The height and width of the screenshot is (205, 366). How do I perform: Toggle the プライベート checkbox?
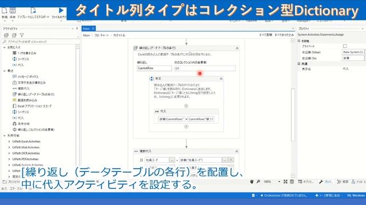click(x=345, y=46)
